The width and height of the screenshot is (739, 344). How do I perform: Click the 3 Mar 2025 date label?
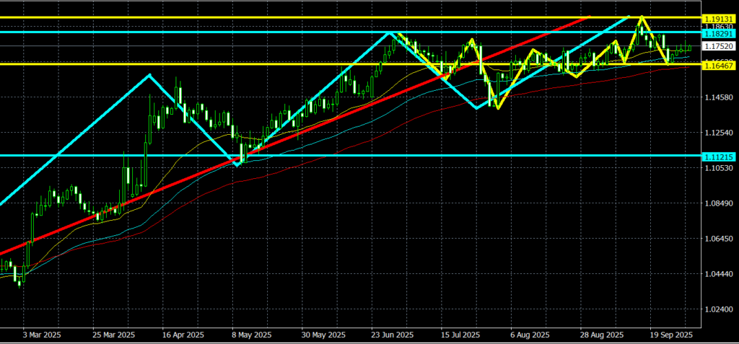tap(43, 335)
